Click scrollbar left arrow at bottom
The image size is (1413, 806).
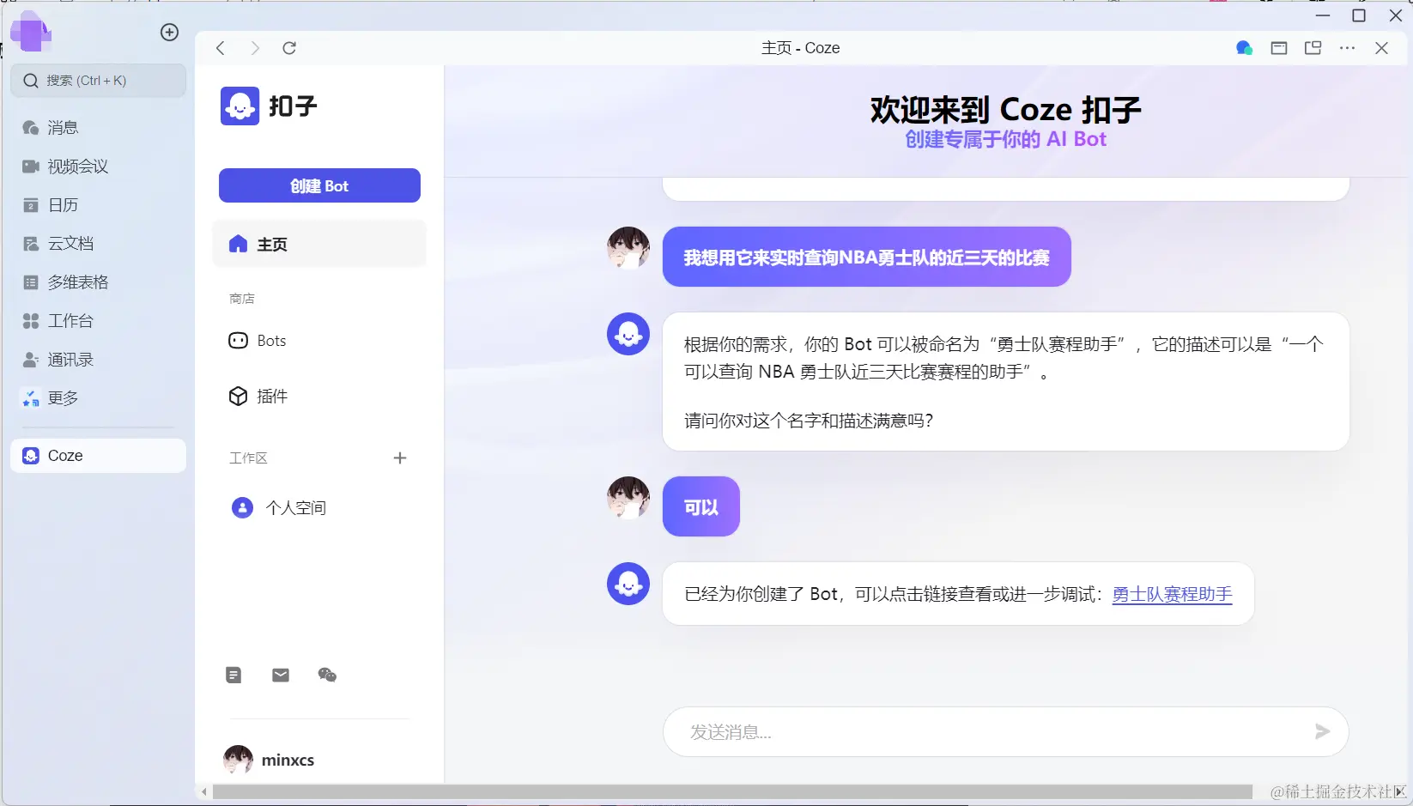[x=203, y=791]
